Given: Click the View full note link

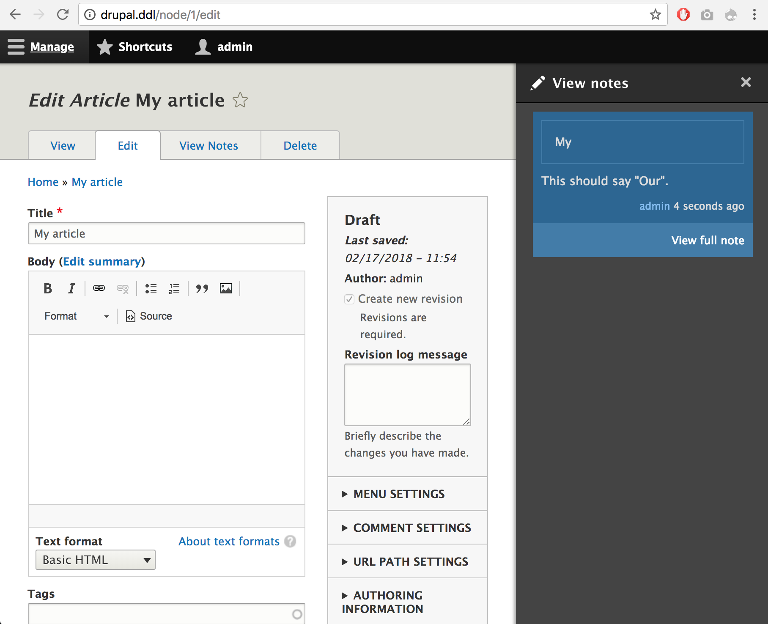Looking at the screenshot, I should tap(708, 240).
